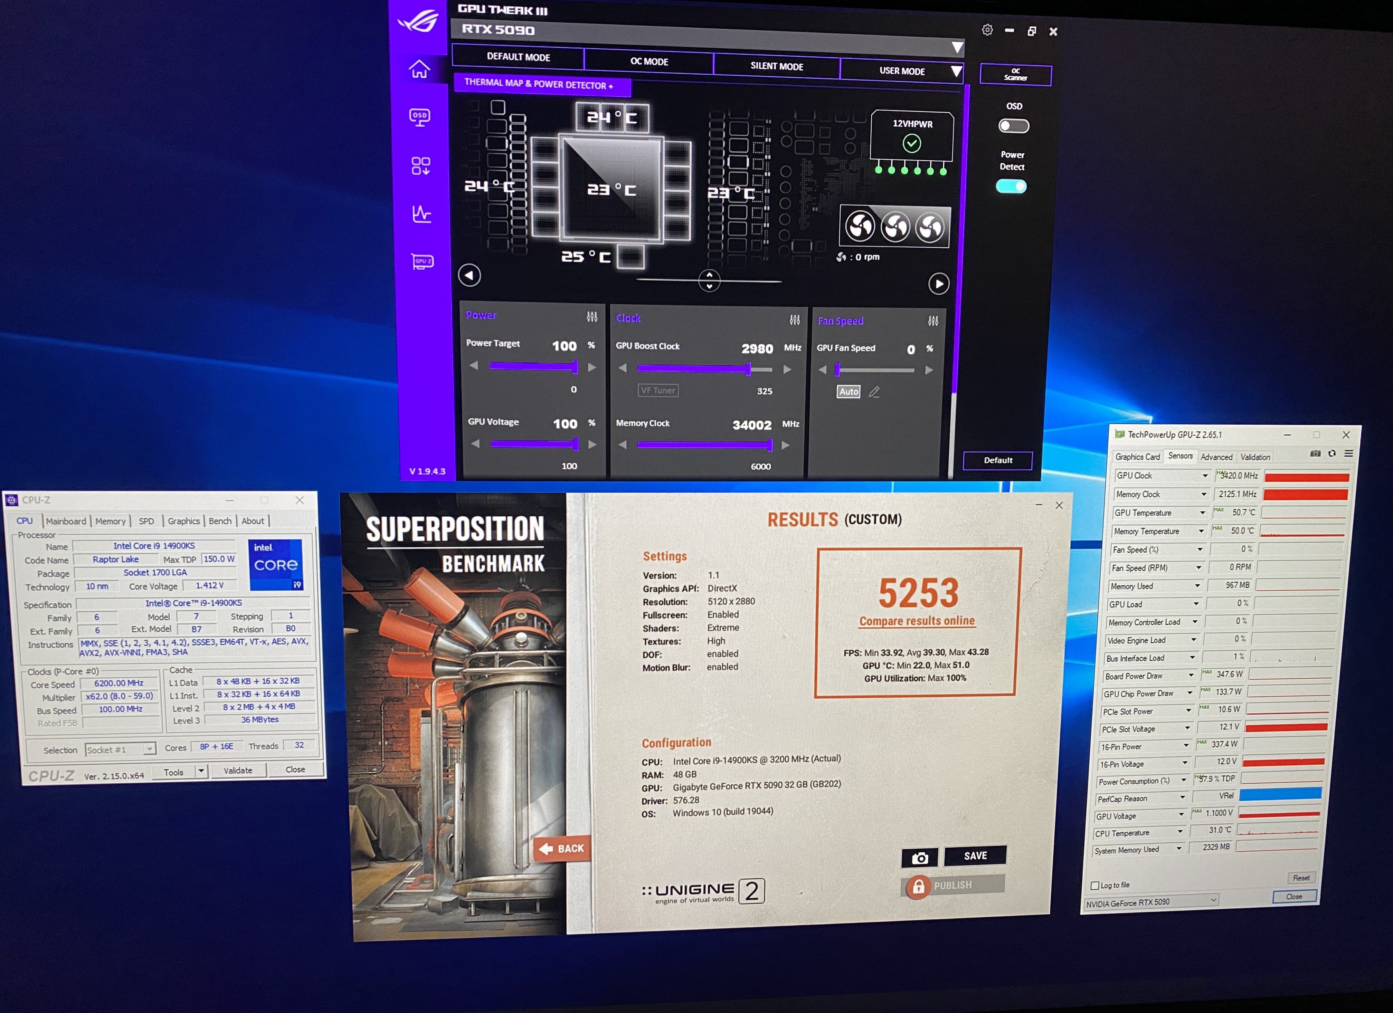Open CPU-Z Socket #1 selection dropdown
The image size is (1393, 1013).
[x=120, y=749]
